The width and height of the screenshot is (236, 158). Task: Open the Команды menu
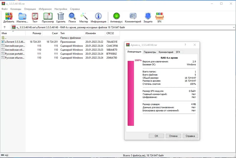pyautogui.click(x=16, y=9)
